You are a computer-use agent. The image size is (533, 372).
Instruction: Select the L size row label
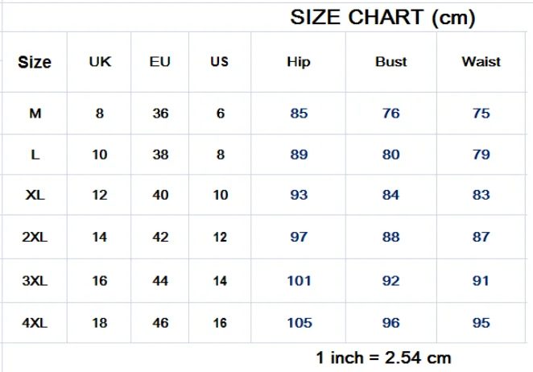[35, 155]
